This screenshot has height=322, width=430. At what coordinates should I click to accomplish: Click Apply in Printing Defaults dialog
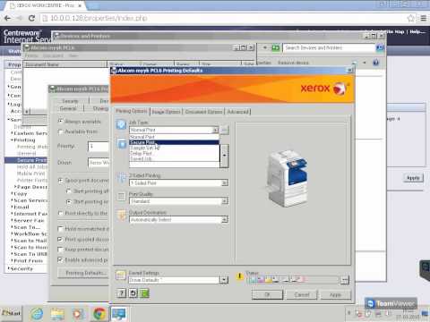click(335, 294)
